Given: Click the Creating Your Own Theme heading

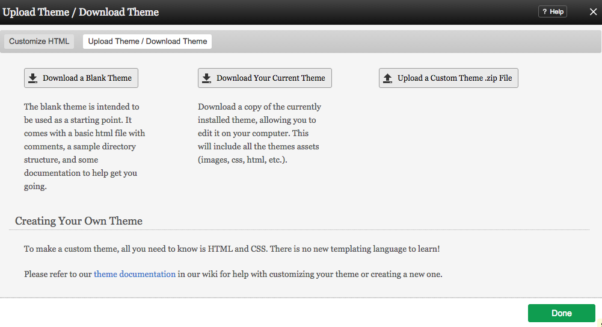Looking at the screenshot, I should [x=79, y=221].
